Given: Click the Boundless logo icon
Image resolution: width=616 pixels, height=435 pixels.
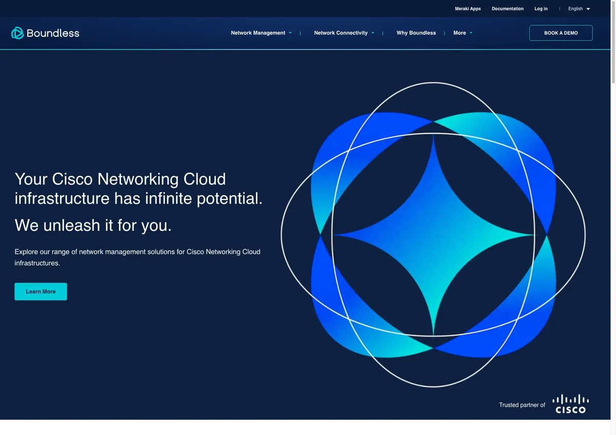Looking at the screenshot, I should pyautogui.click(x=17, y=33).
